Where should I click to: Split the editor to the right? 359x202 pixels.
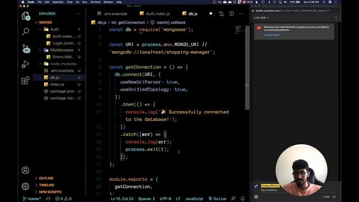(x=232, y=13)
